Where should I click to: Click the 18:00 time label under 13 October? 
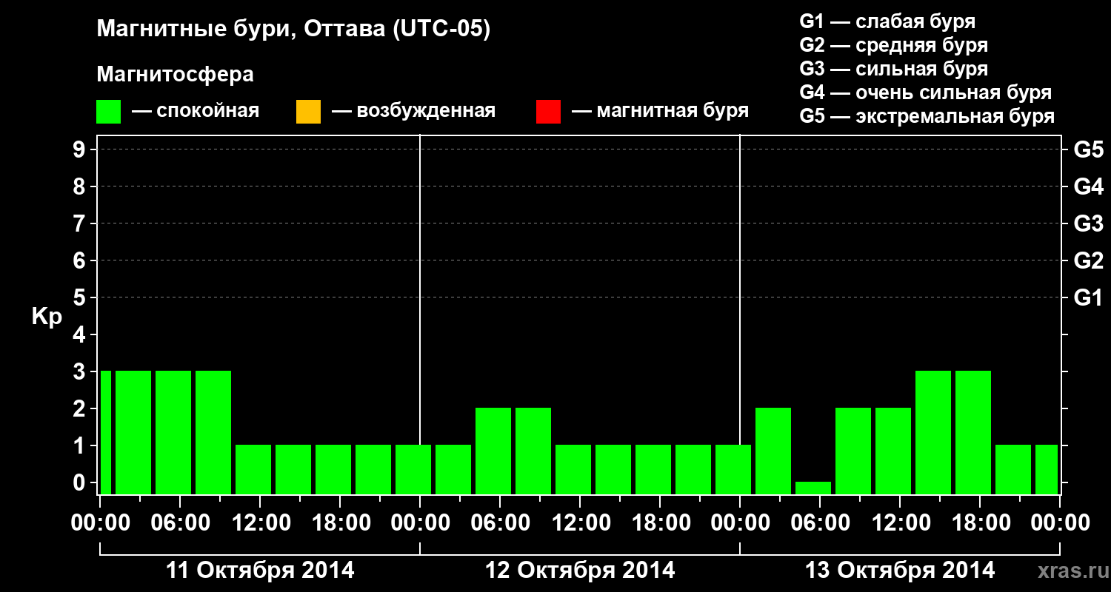point(980,523)
